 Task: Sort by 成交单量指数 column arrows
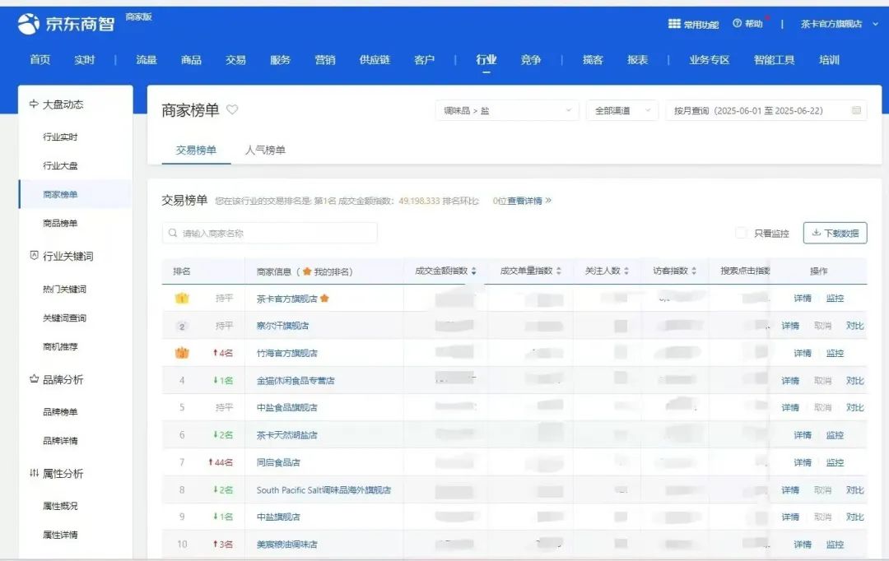[x=559, y=271]
